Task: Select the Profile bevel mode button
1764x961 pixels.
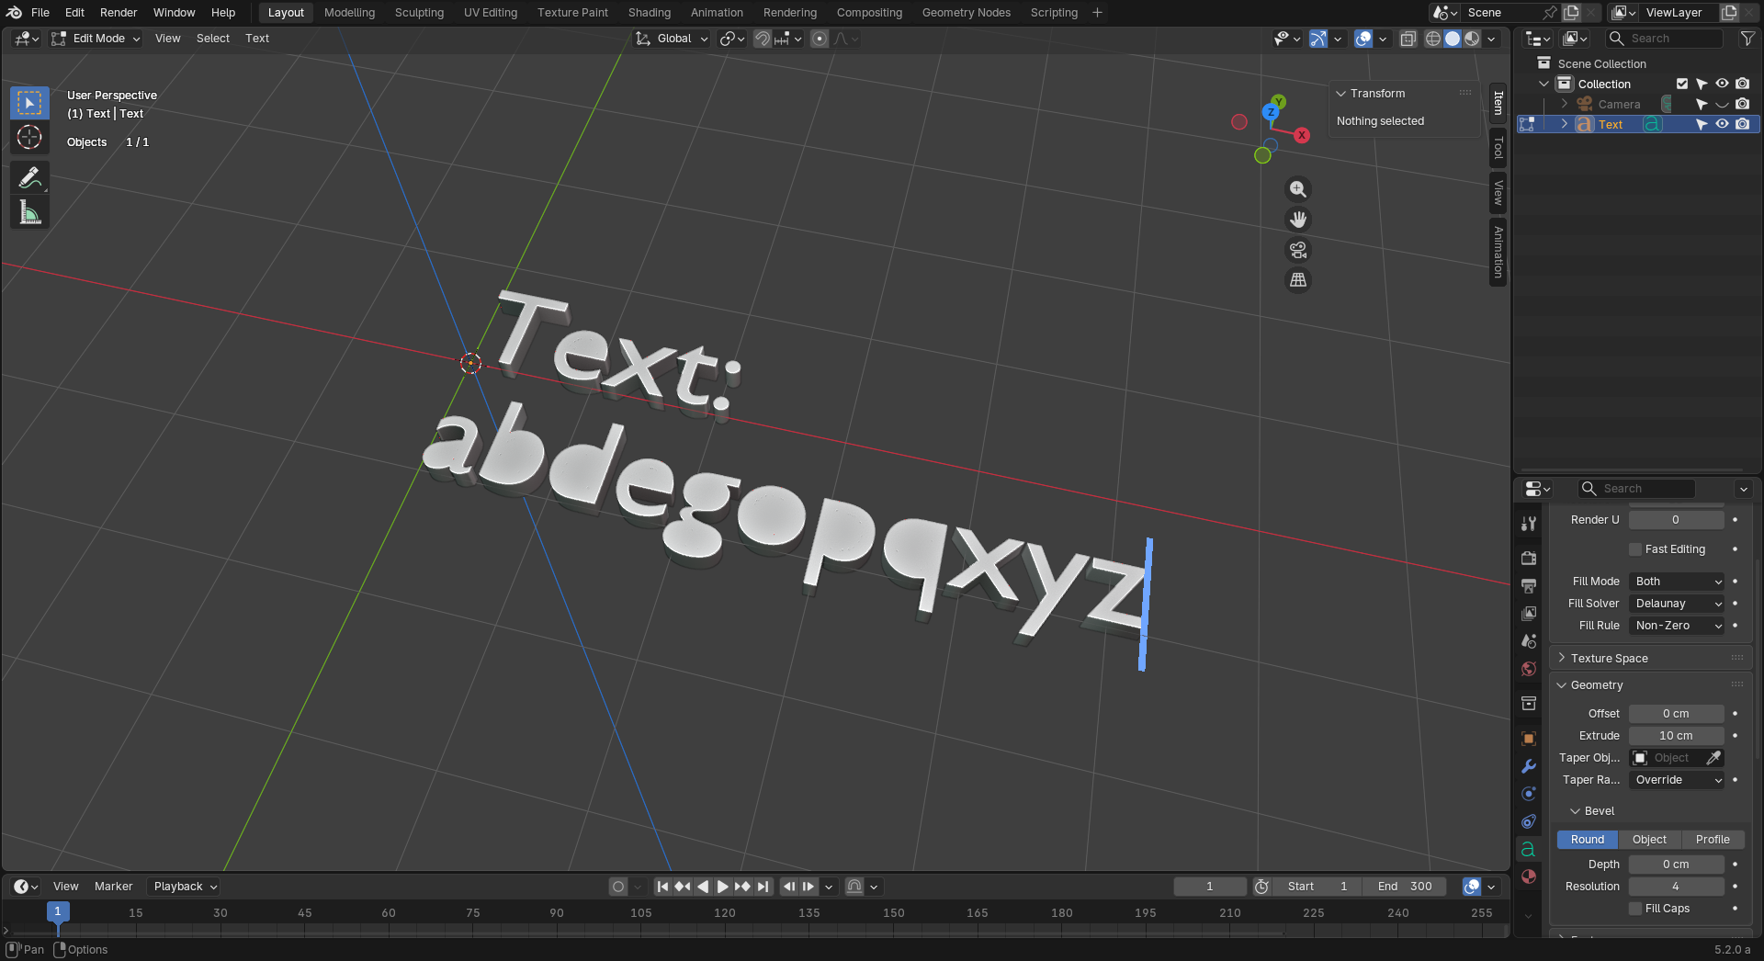Action: click(x=1713, y=840)
